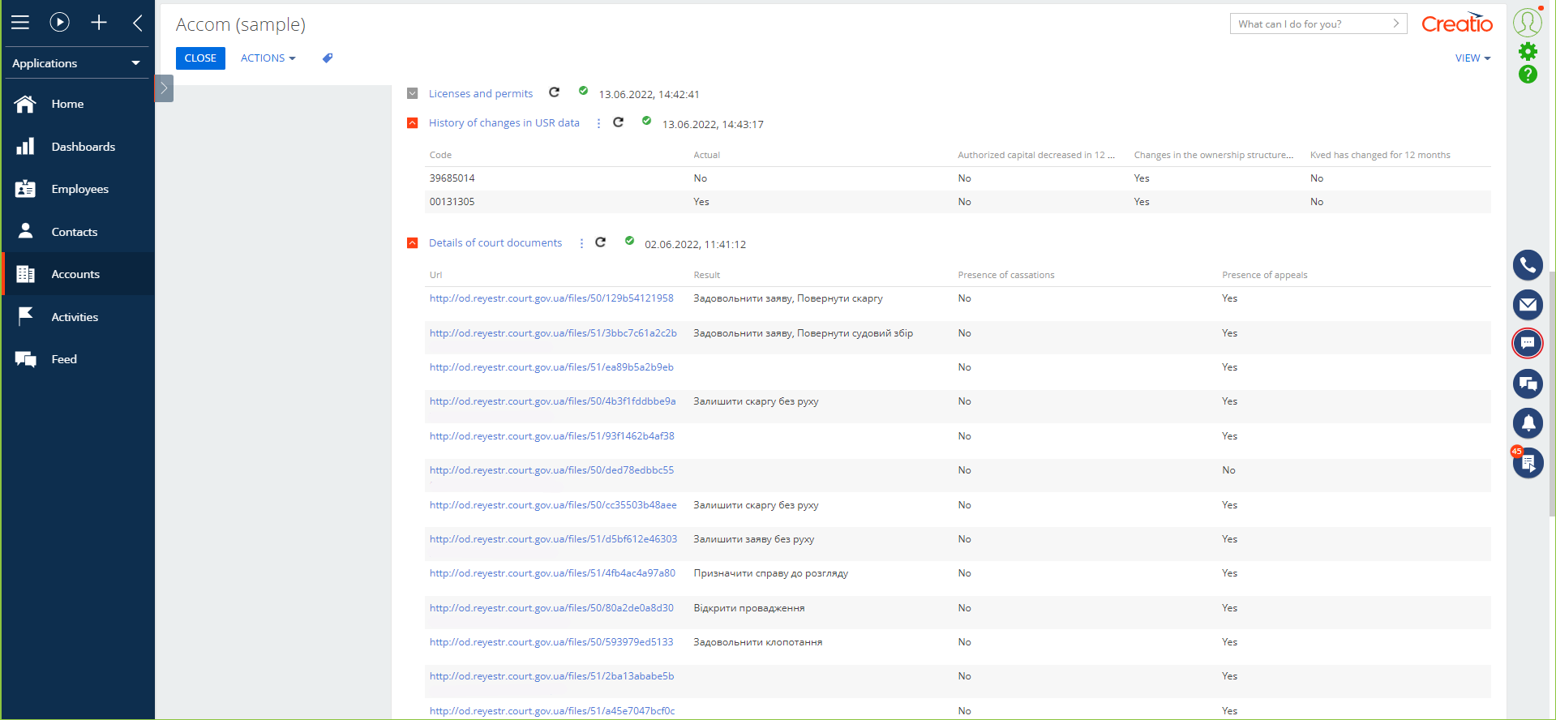
Task: Open the VIEW dropdown
Action: coord(1472,58)
